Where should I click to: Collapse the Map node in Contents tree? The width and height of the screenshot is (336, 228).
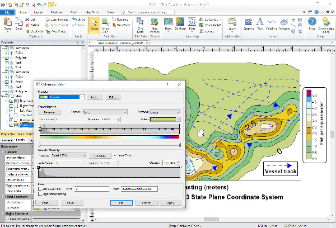(x=3, y=96)
